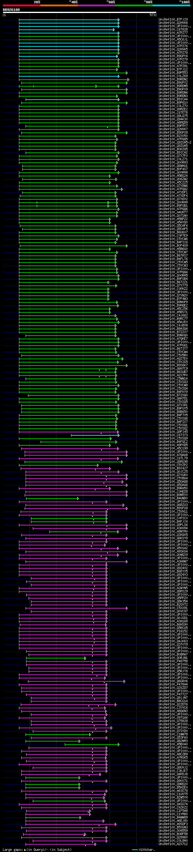Open UniRef100_A9SKG4 entry

pos(173,551)
